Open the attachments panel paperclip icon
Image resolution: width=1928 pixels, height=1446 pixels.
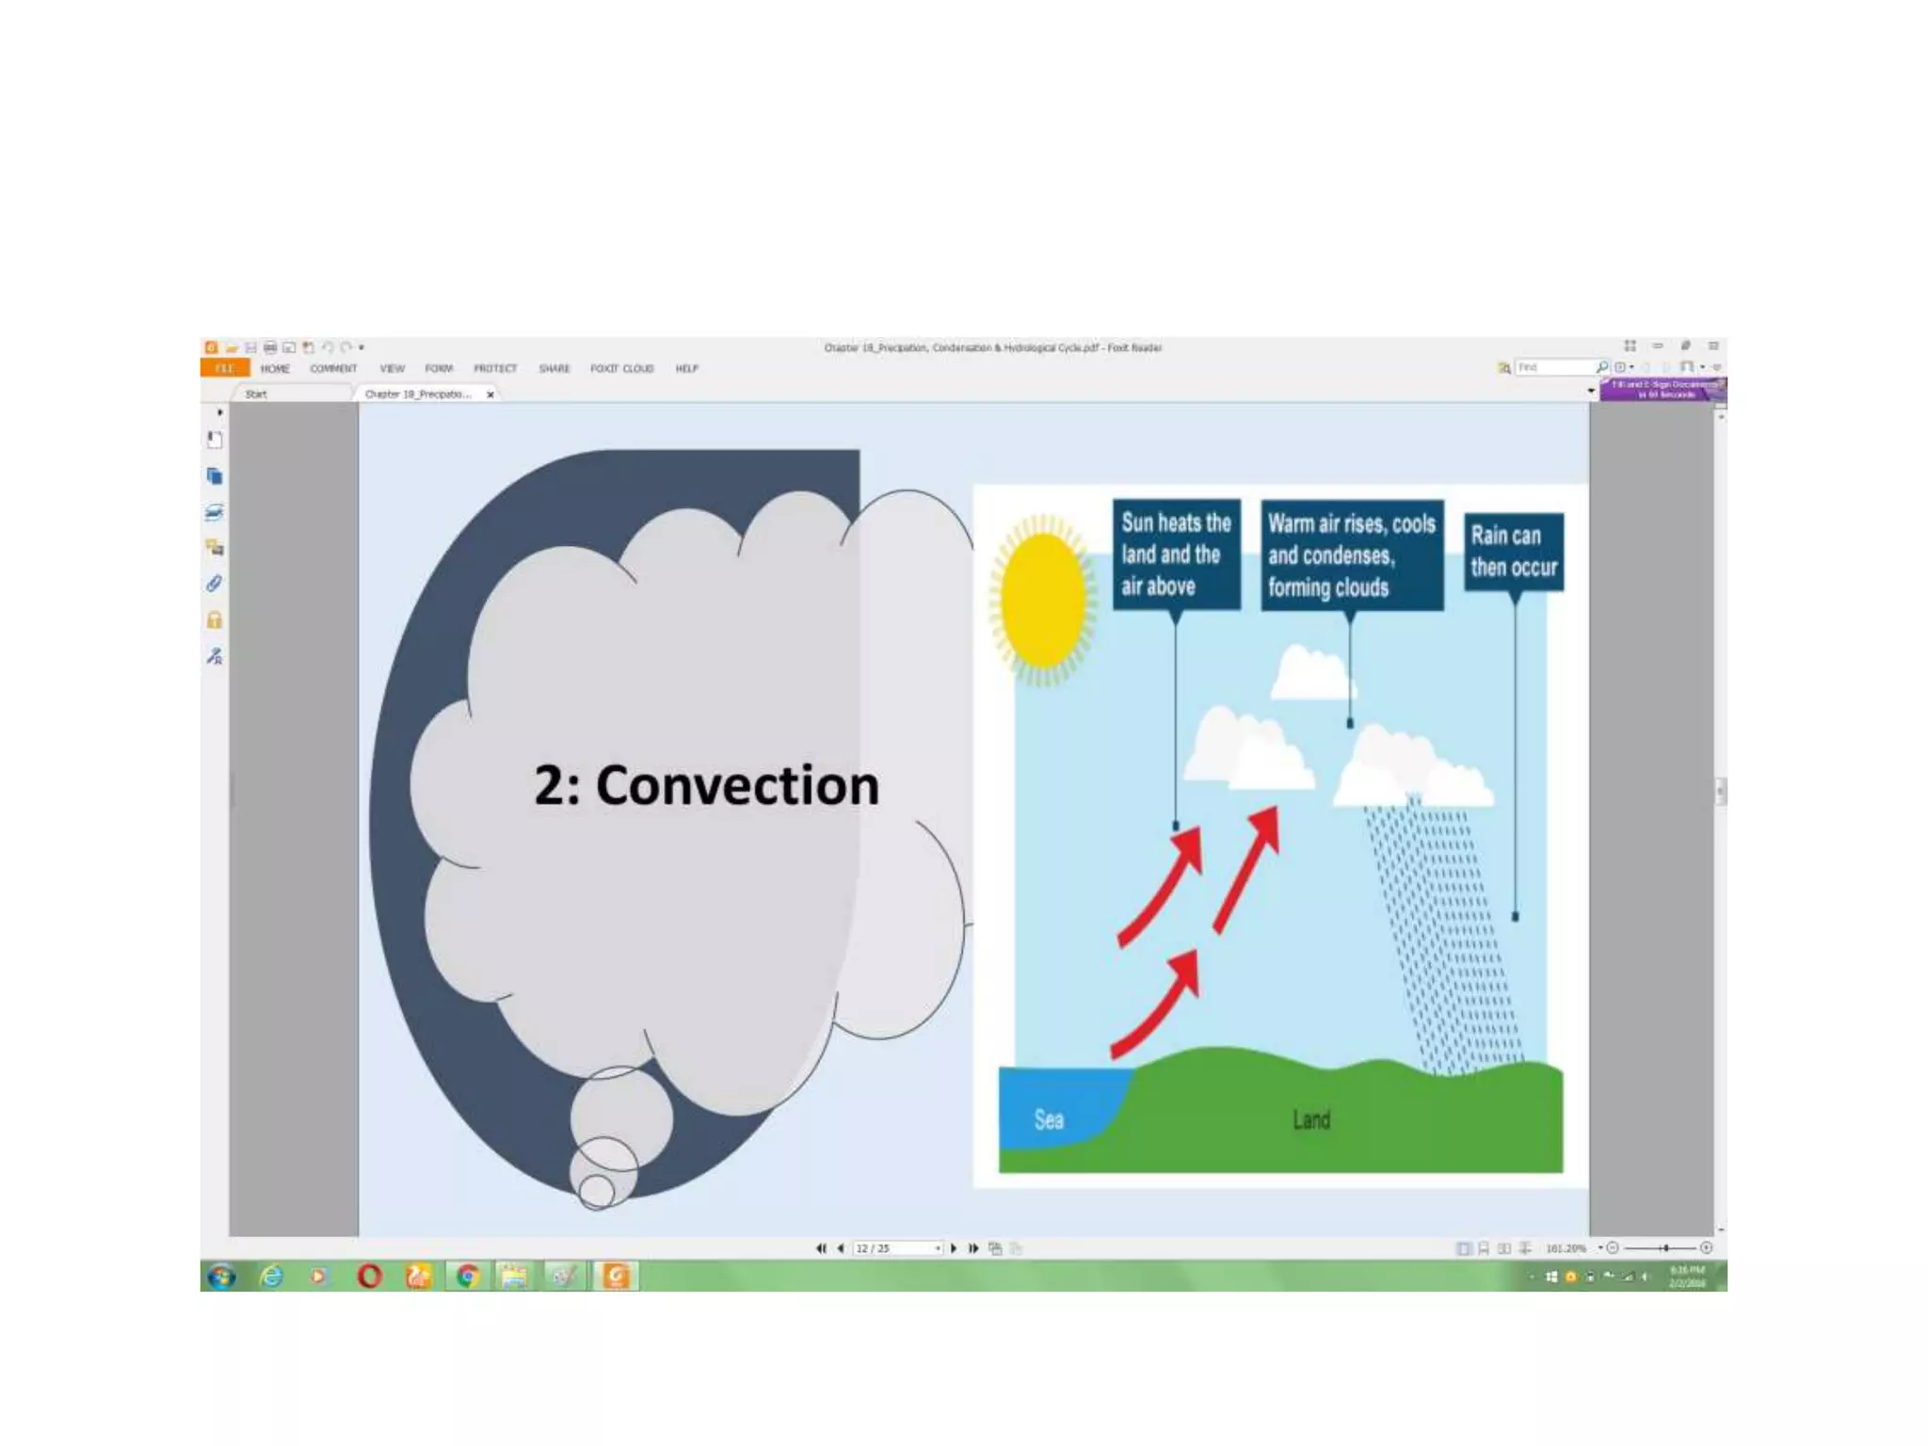point(215,584)
